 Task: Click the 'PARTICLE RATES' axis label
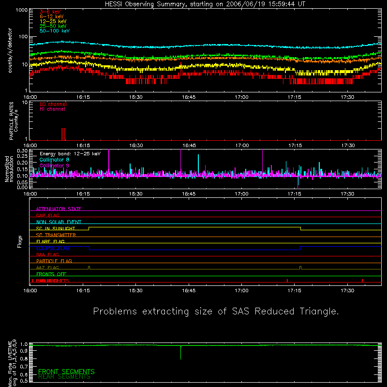tap(11, 121)
